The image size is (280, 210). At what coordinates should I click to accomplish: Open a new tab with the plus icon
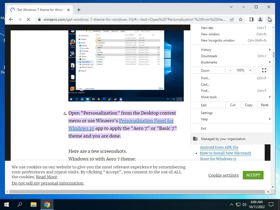coord(78,10)
